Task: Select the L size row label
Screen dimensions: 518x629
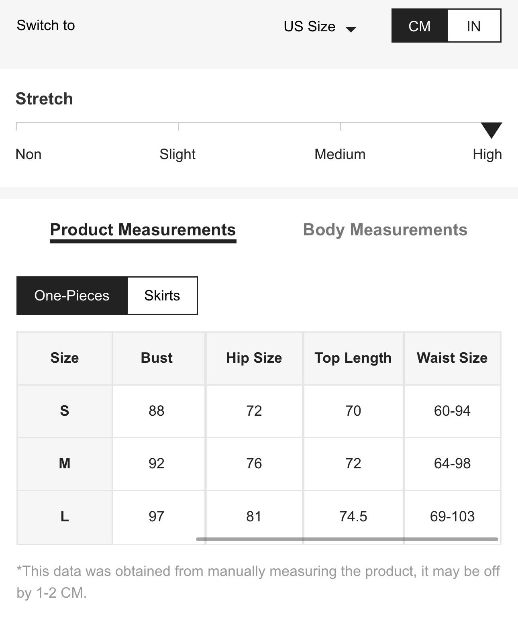Action: click(x=65, y=516)
